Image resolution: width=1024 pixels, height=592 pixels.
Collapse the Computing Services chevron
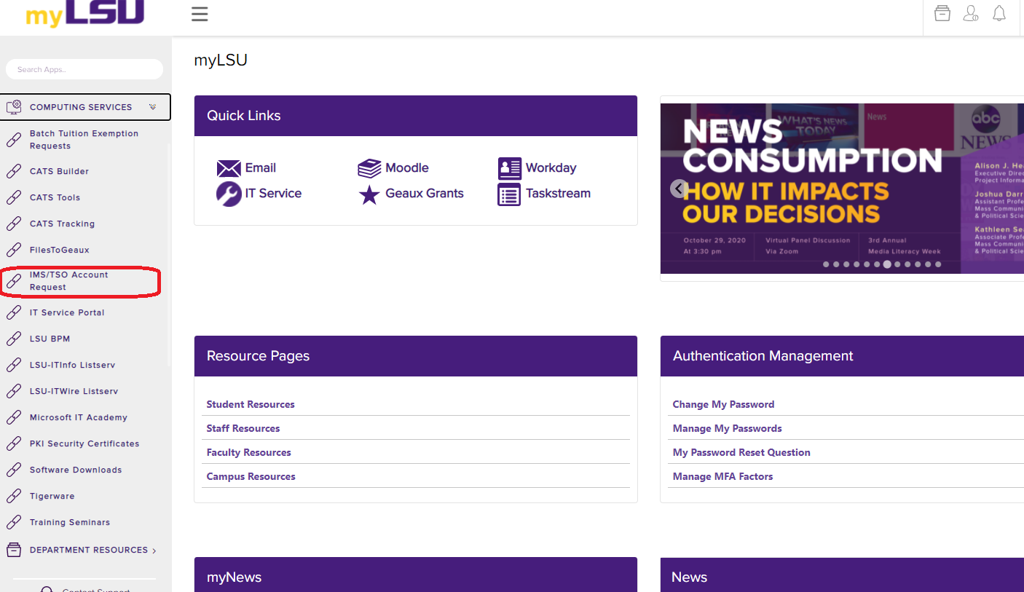tap(153, 107)
